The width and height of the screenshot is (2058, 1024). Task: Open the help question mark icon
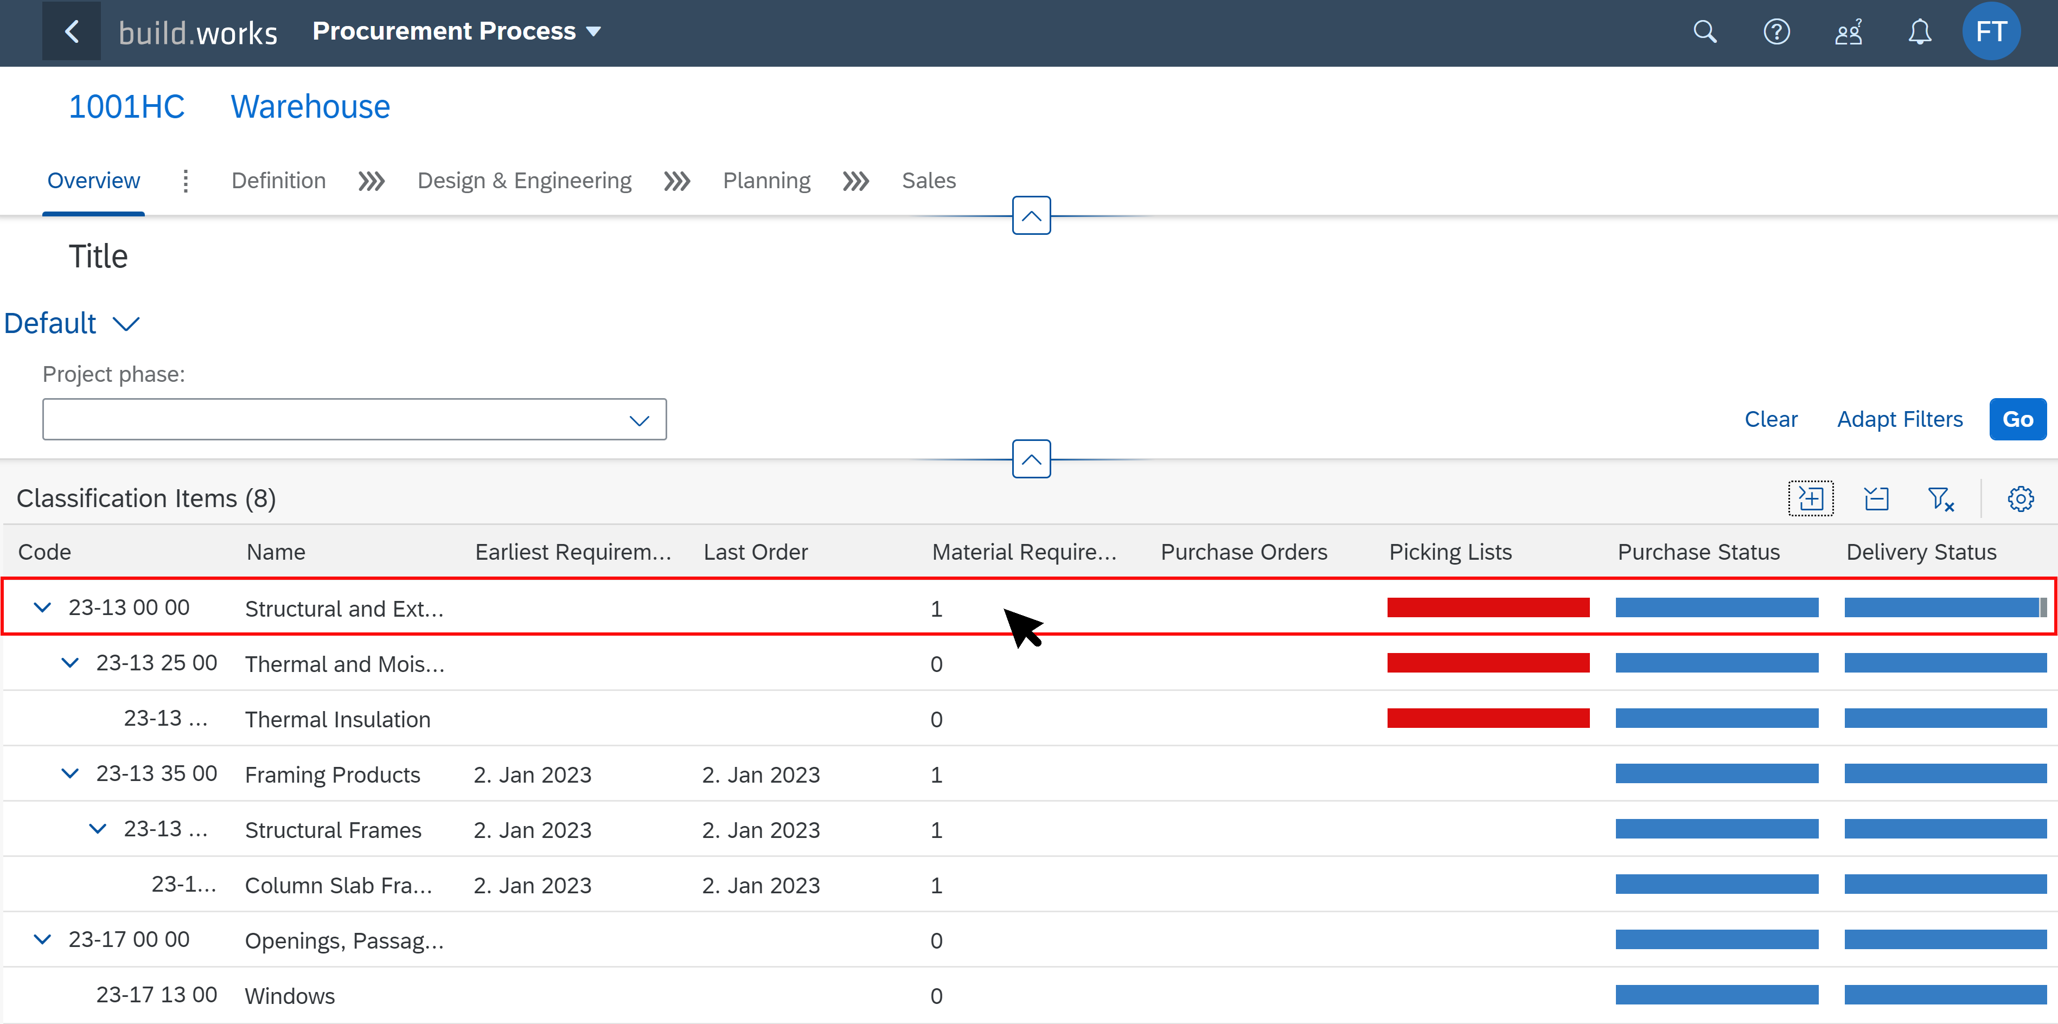click(x=1776, y=32)
